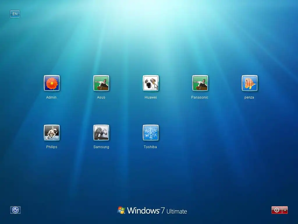Choose the Samsung horse account picture
The image size is (298, 224).
(101, 133)
